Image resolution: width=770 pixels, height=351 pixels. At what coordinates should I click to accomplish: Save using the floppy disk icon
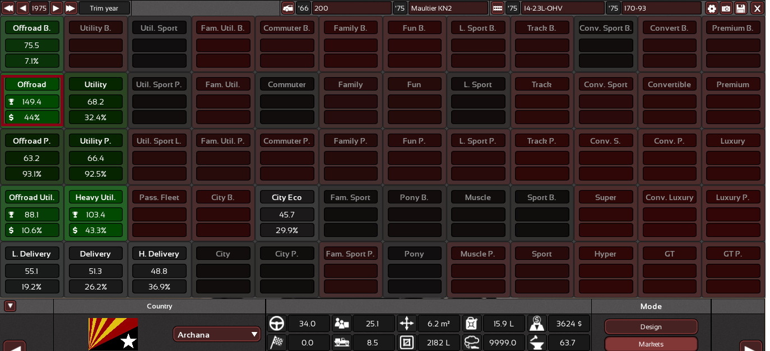(741, 8)
